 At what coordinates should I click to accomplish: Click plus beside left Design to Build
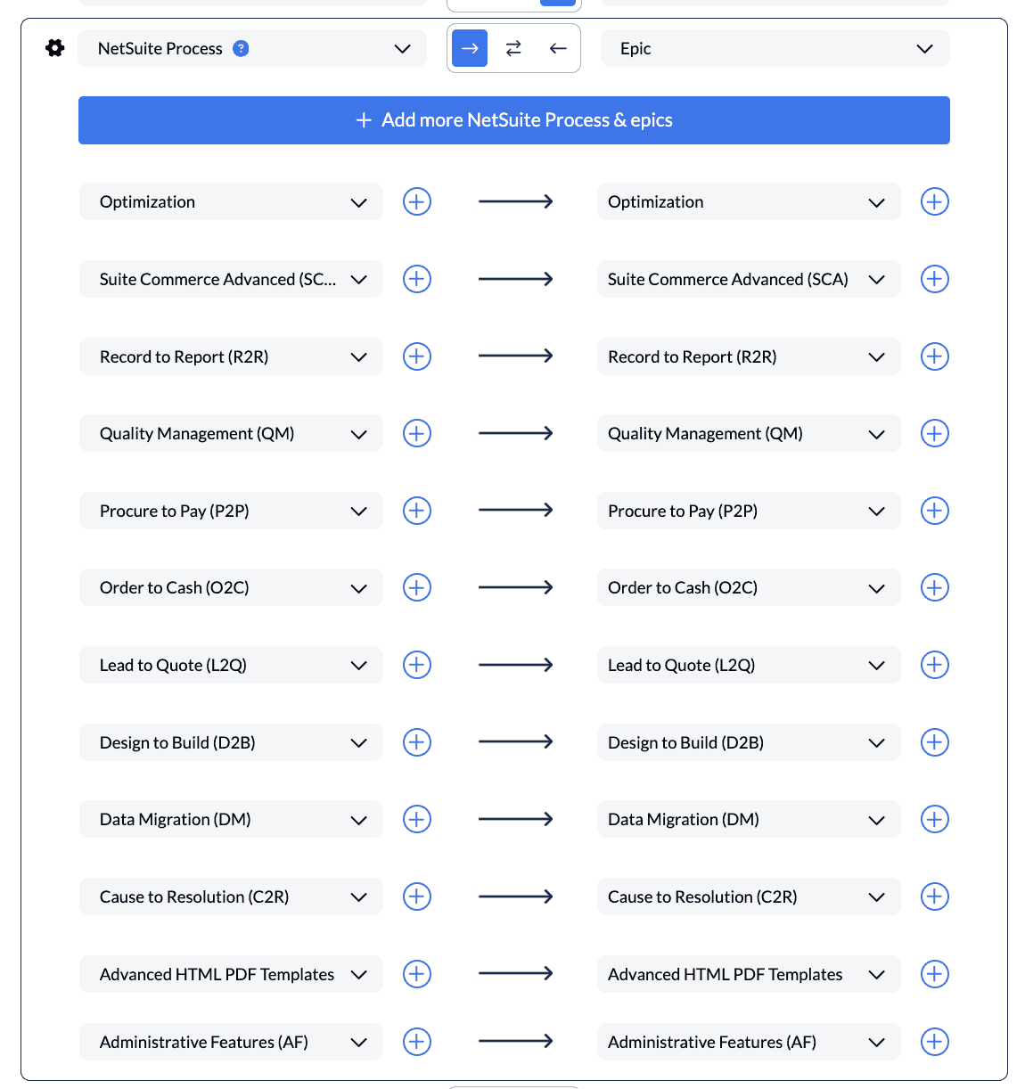(x=417, y=742)
